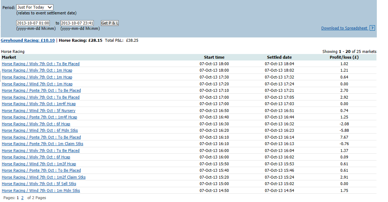Open the Wolv 7th Oct : 5f Sell Stks market

pos(39,184)
